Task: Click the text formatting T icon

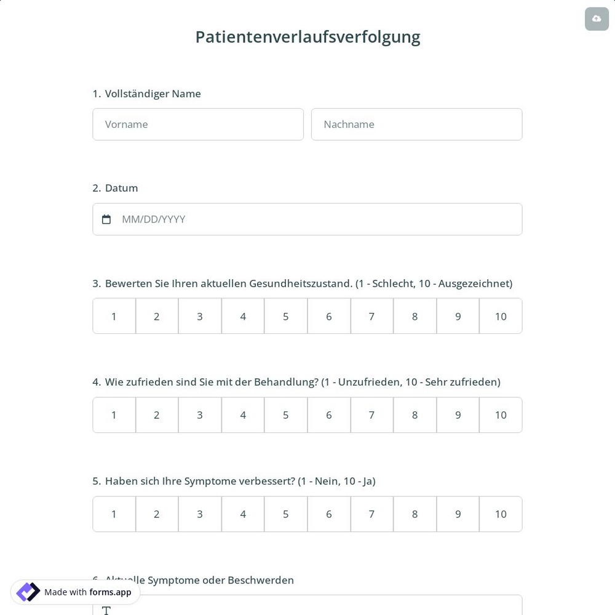Action: coord(106,611)
